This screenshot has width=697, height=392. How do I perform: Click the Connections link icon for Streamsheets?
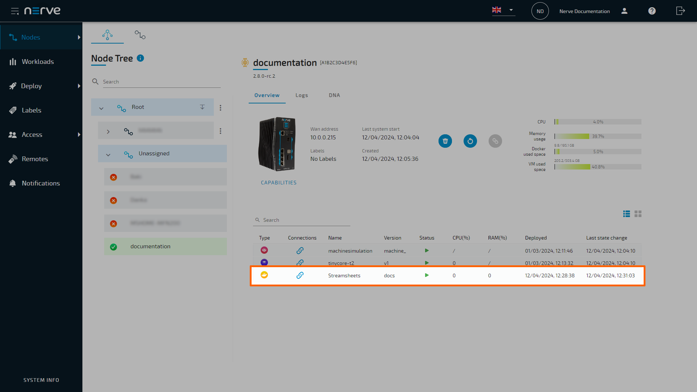tap(300, 275)
